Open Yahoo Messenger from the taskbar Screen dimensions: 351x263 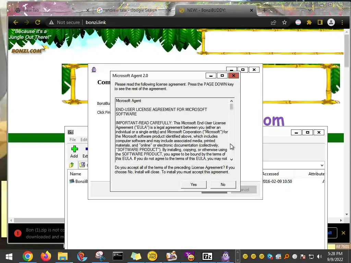pyautogui.click(x=189, y=256)
